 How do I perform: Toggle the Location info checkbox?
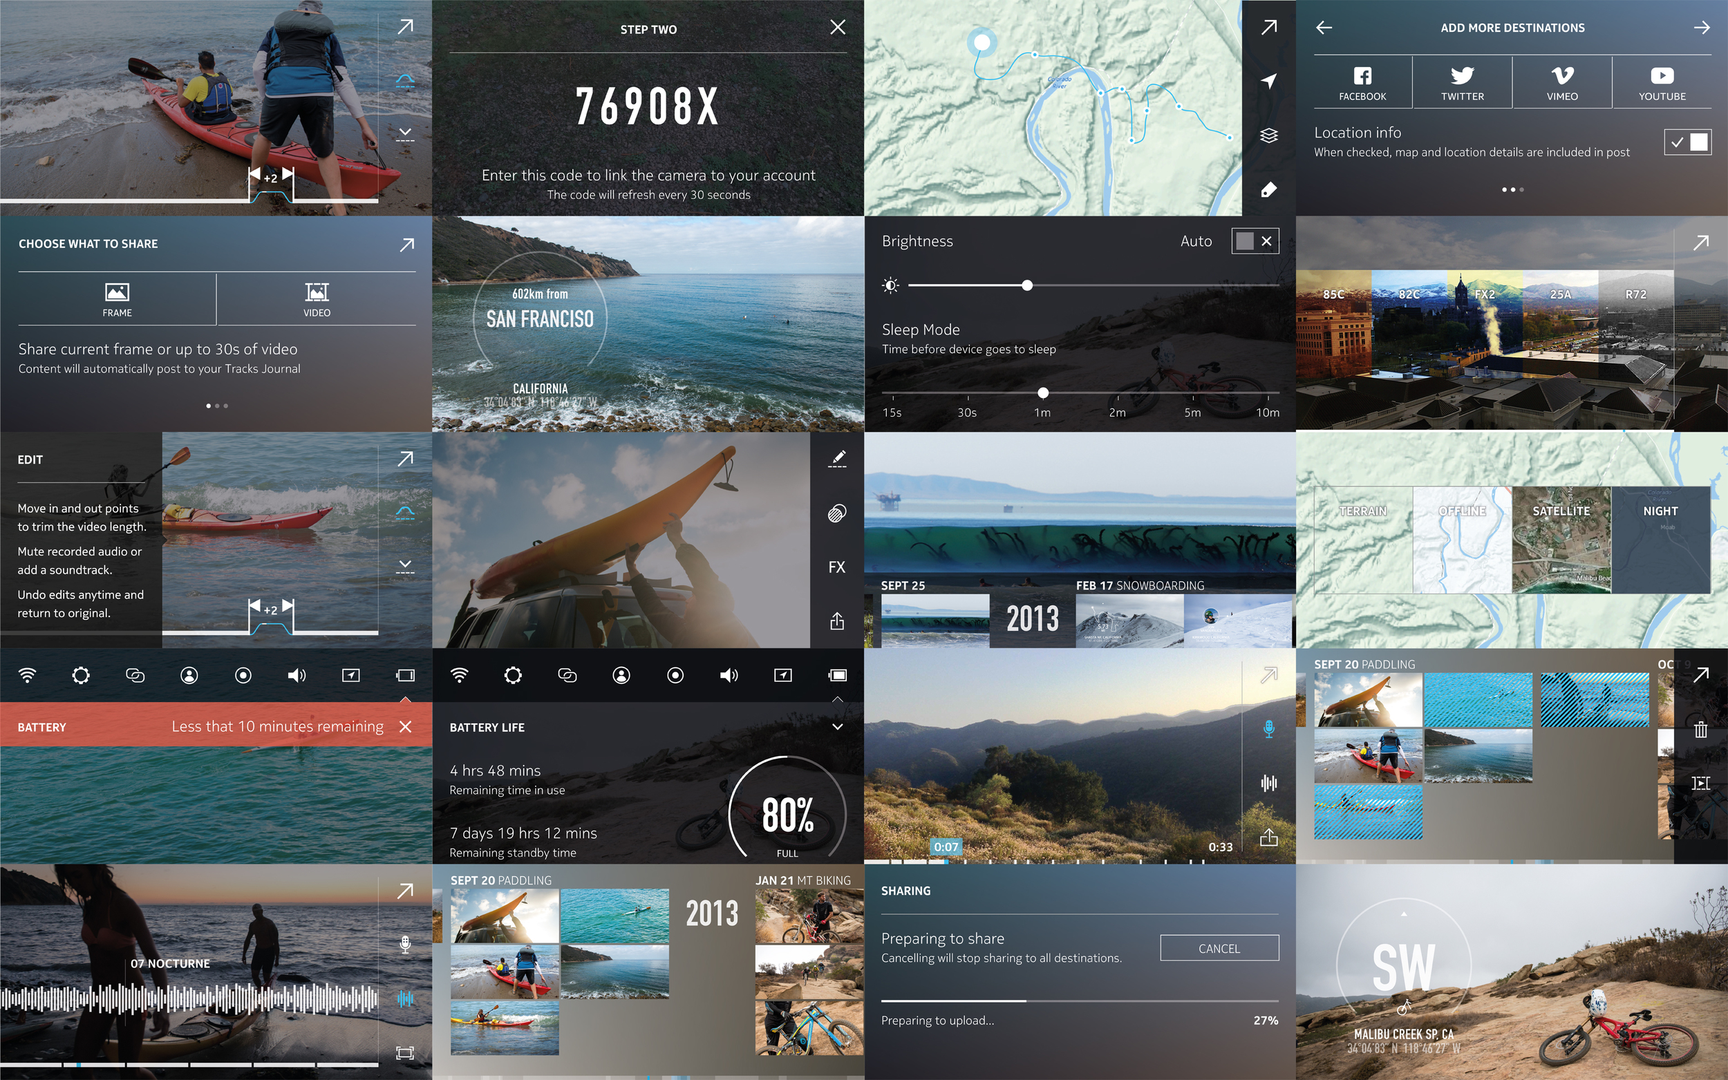coord(1687,142)
